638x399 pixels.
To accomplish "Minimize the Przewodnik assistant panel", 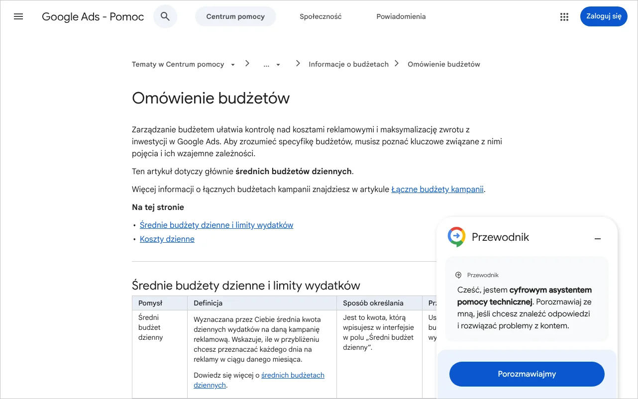I will point(598,239).
